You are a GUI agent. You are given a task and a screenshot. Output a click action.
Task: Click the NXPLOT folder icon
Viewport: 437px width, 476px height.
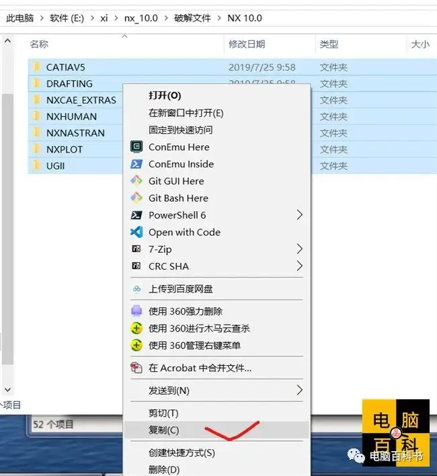[x=37, y=149]
